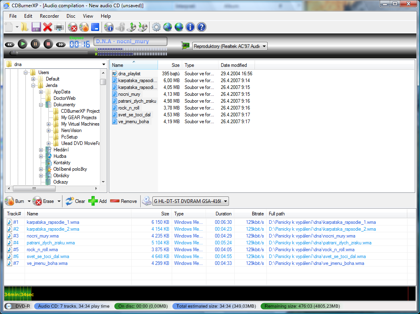This screenshot has width=420, height=314.
Task: Show disc information using the disc info icon
Action: (x=109, y=27)
